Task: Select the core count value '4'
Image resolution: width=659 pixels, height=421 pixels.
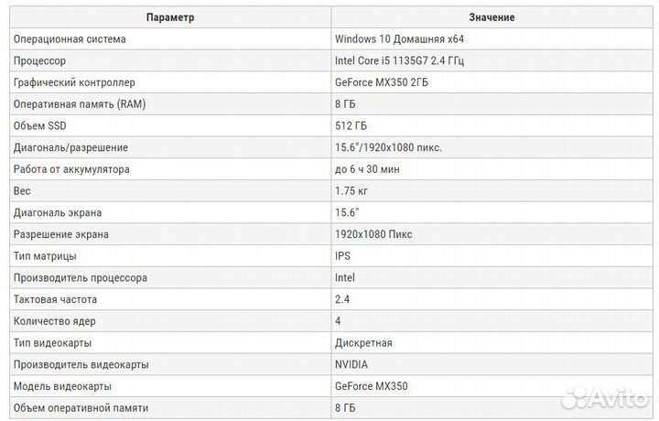Action: 338,321
